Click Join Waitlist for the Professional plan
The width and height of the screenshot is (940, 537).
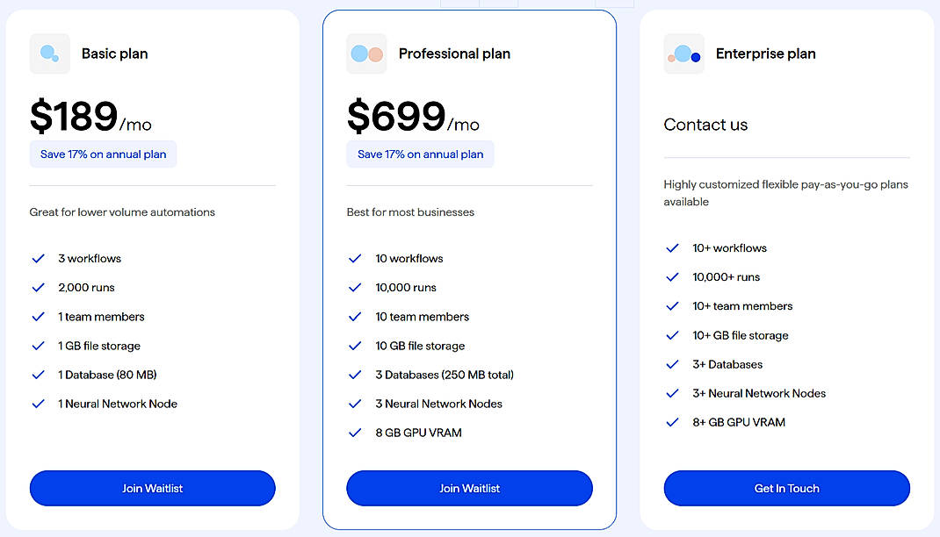coord(469,488)
